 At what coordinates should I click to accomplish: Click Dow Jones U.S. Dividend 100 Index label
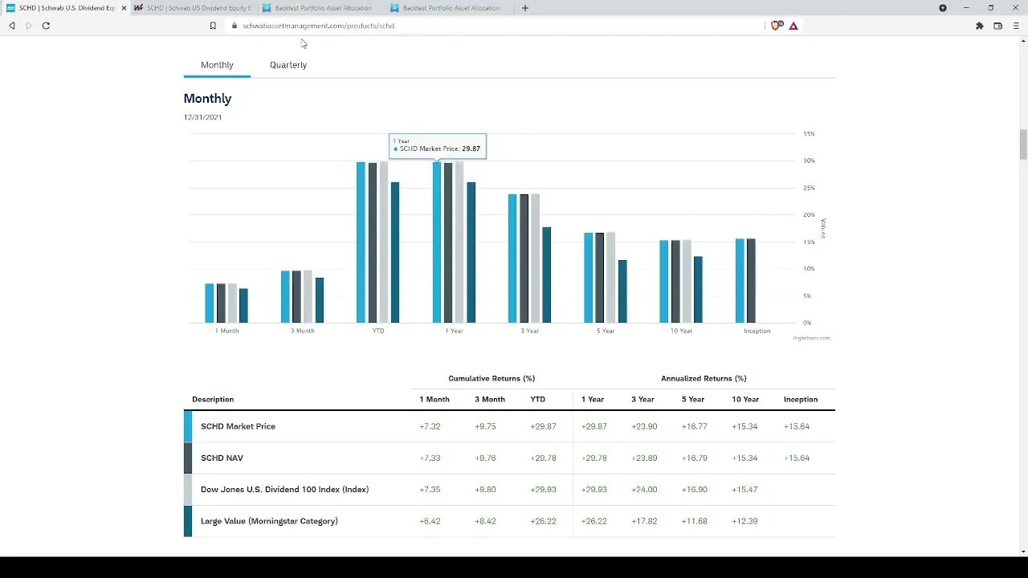tap(284, 489)
